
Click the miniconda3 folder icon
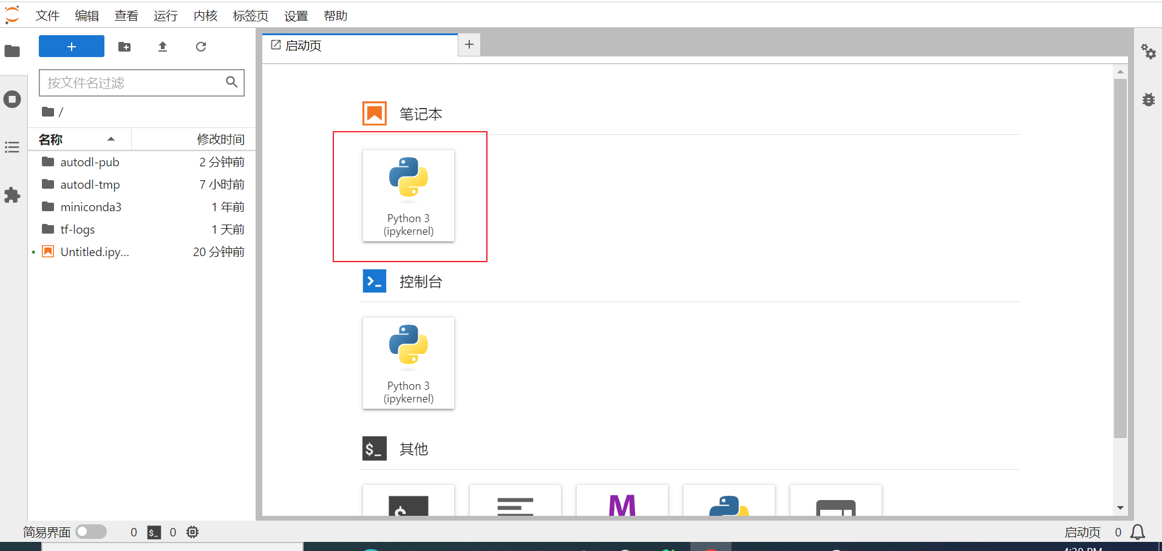[48, 206]
